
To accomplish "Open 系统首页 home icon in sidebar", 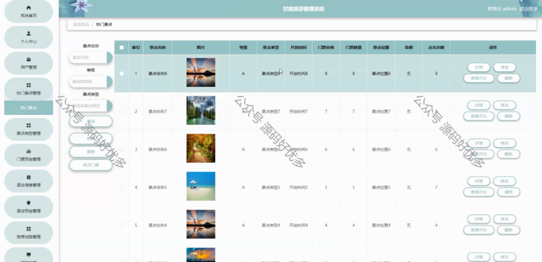I will coord(29,12).
